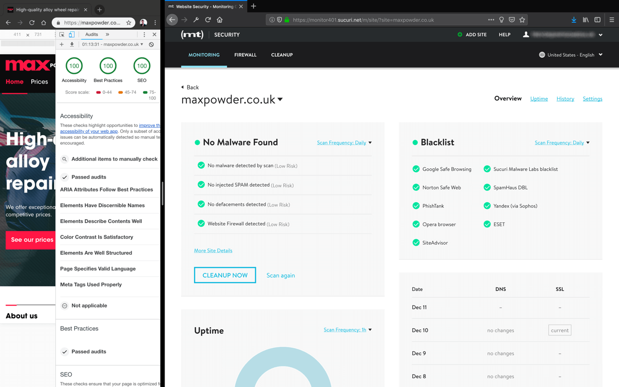Click the clear audit icon
Viewport: 619px width, 387px height.
(x=151, y=44)
